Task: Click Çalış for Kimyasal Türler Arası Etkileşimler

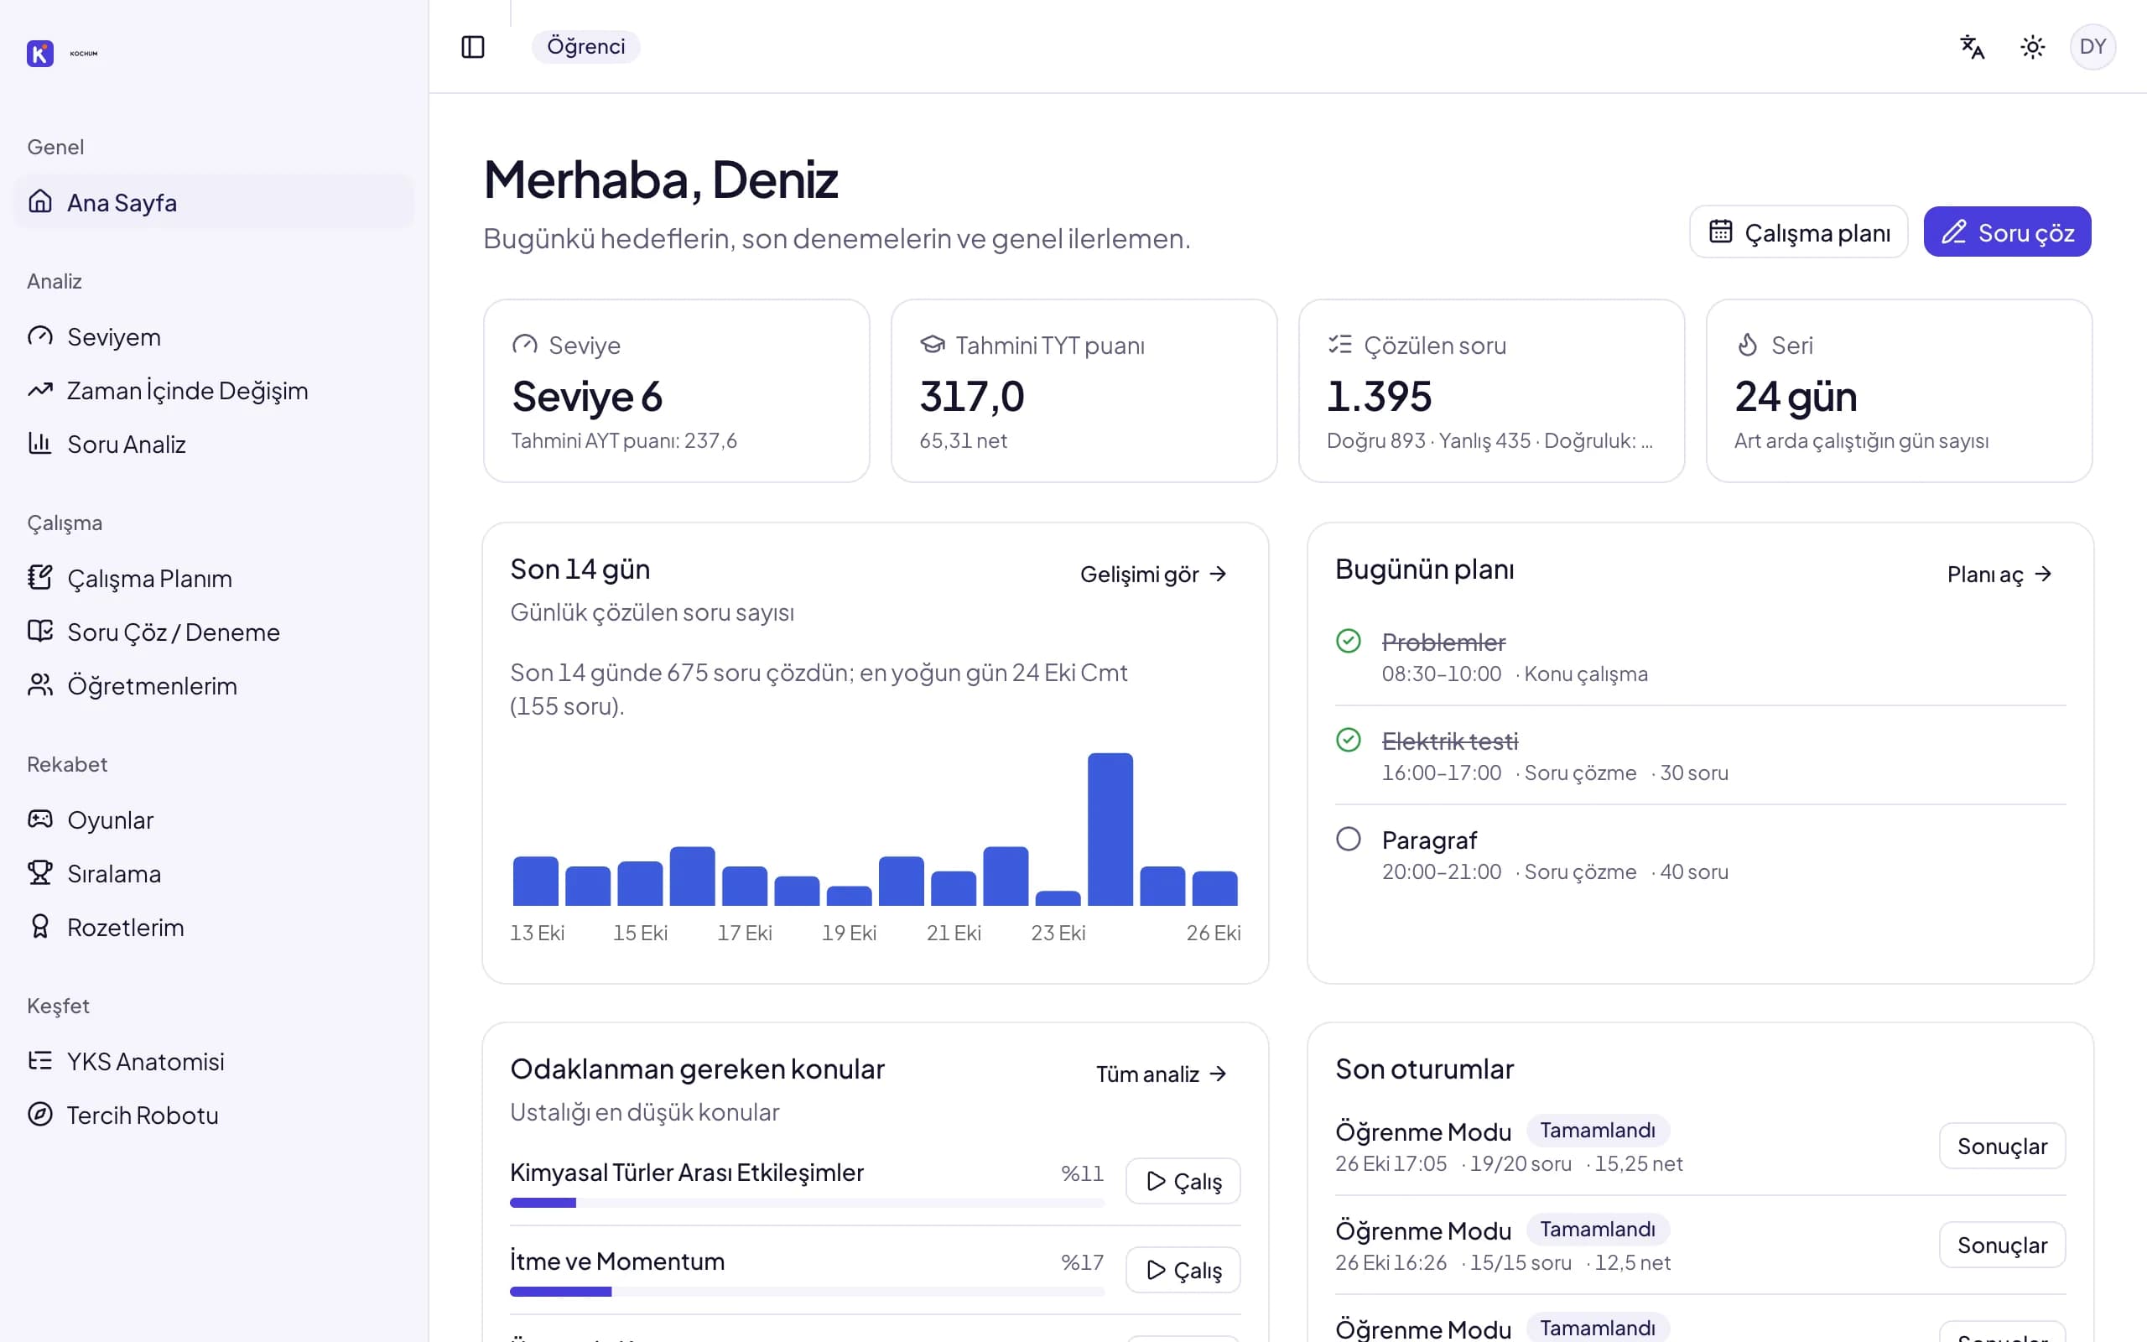Action: (1183, 1181)
